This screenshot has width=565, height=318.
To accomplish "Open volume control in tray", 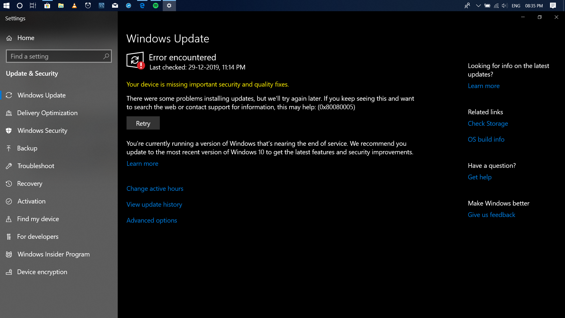I will (505, 6).
